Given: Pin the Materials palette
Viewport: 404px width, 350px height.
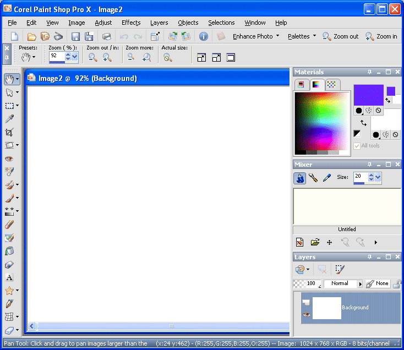Looking at the screenshot, I should click(x=369, y=72).
